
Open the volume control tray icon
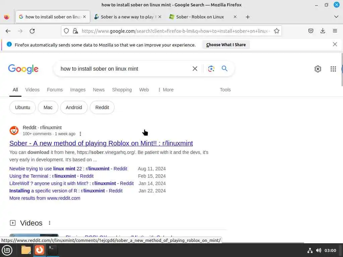(319, 250)
